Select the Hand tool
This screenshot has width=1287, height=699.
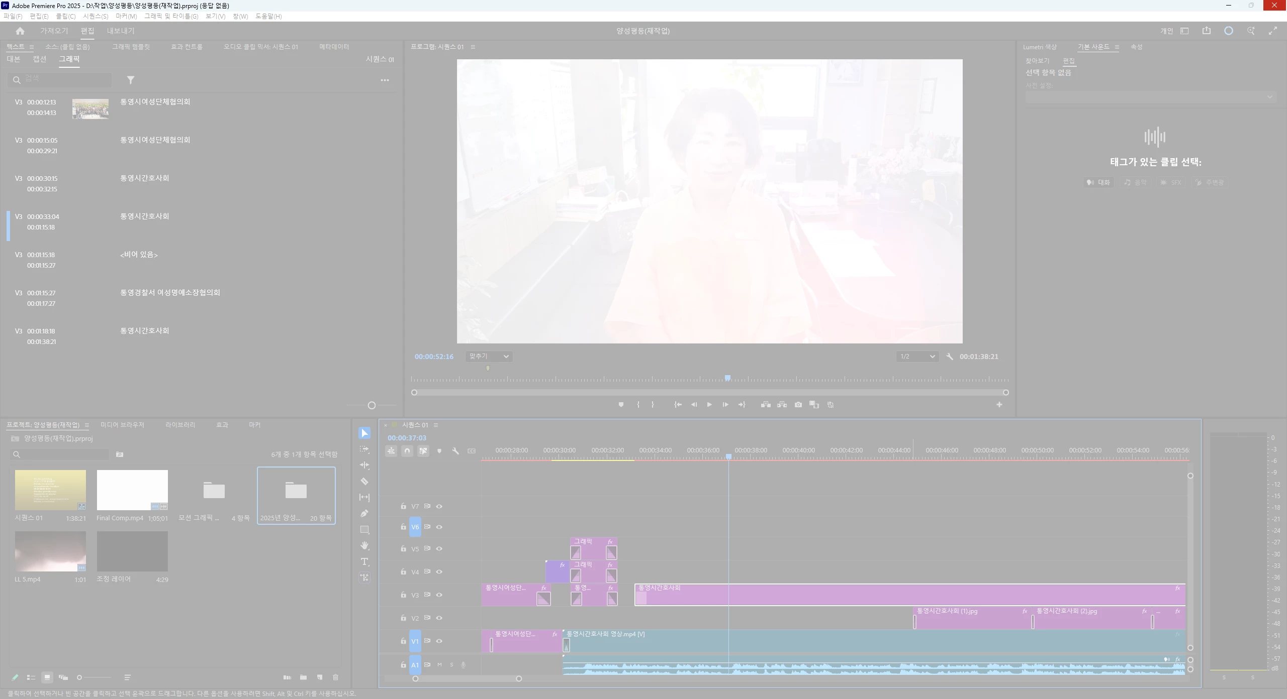click(x=364, y=545)
